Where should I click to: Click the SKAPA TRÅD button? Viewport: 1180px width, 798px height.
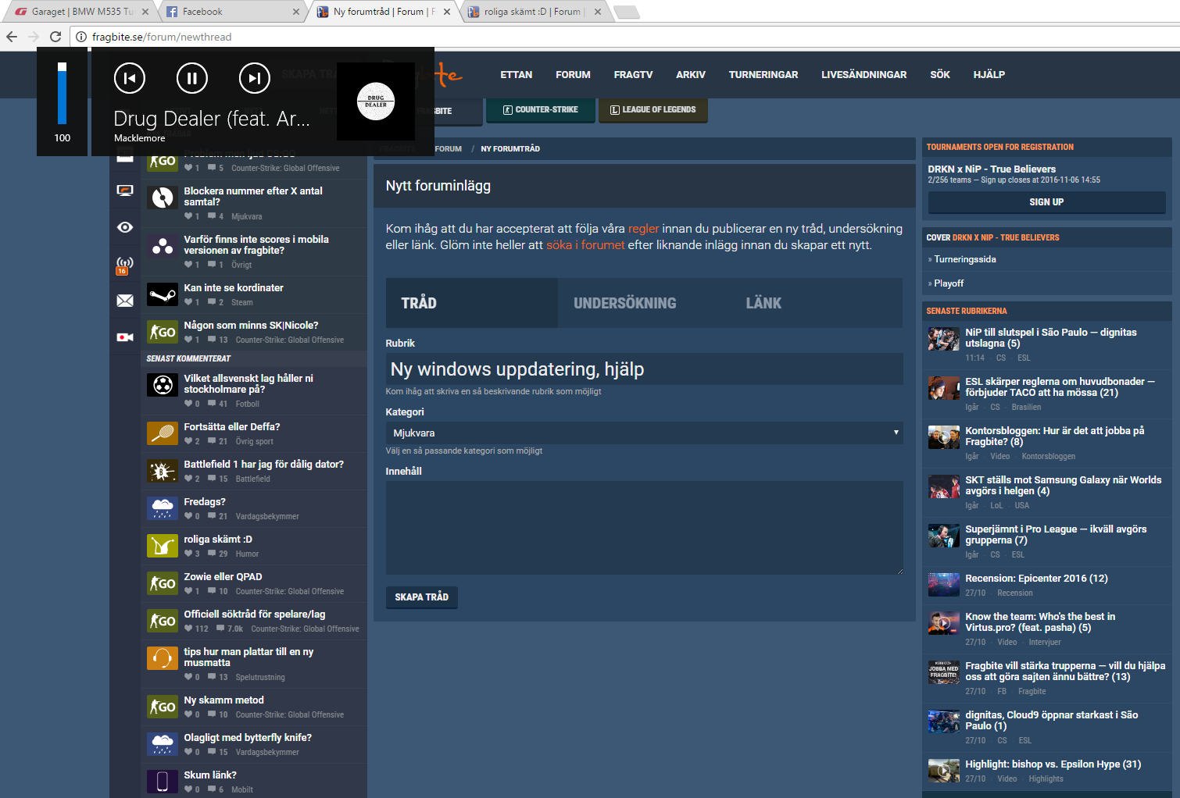click(x=422, y=597)
